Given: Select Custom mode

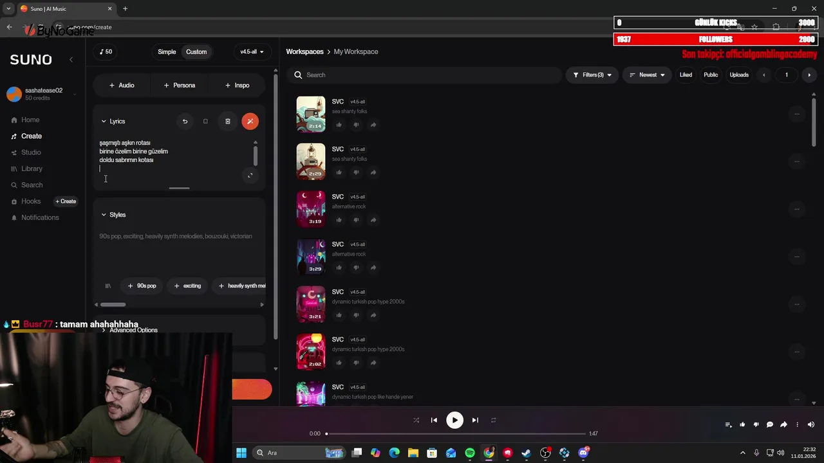Looking at the screenshot, I should tap(196, 52).
